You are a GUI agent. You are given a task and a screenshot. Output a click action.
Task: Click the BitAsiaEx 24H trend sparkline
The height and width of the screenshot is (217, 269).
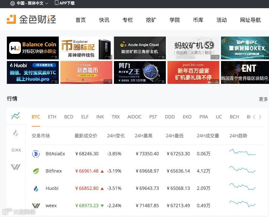click(x=243, y=152)
